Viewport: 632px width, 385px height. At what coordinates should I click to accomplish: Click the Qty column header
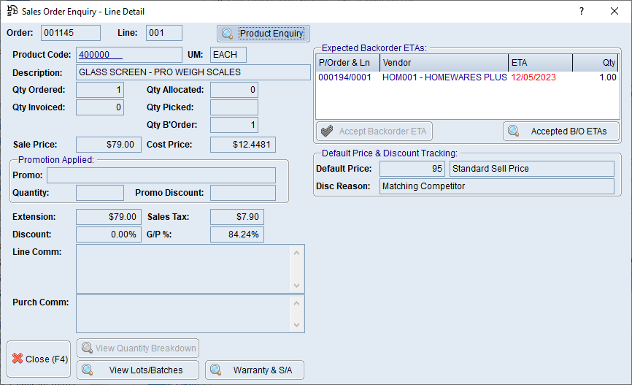click(596, 63)
